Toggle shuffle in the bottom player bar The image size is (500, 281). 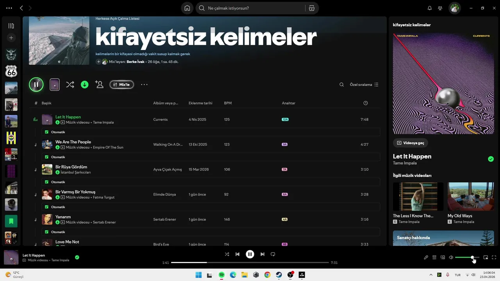227,254
